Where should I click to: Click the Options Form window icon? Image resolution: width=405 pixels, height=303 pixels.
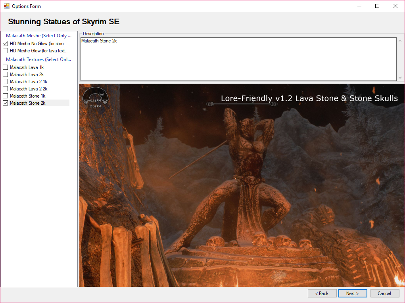tap(6, 6)
